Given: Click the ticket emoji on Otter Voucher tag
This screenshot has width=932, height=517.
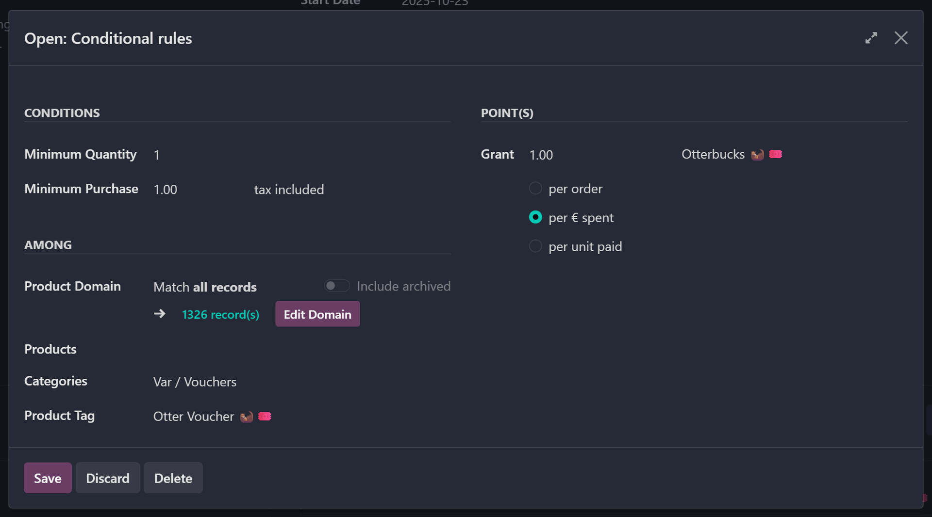Looking at the screenshot, I should click(x=265, y=416).
